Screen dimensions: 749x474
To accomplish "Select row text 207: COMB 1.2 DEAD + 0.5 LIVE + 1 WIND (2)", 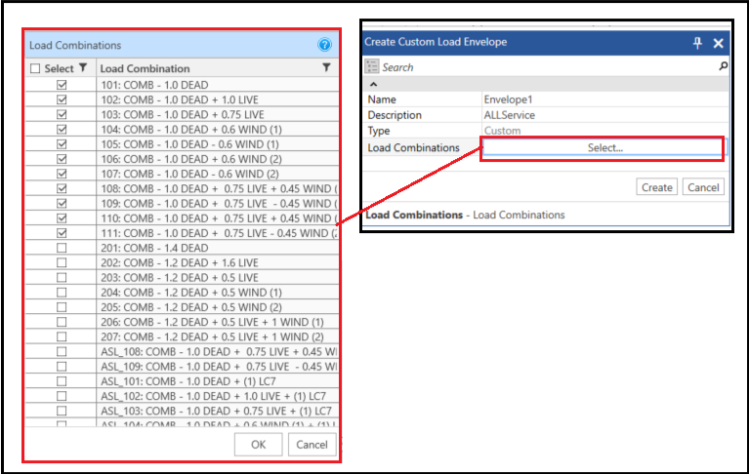I will (212, 336).
